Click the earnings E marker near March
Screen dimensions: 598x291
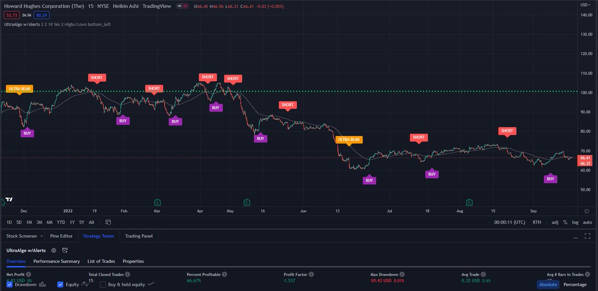(x=157, y=202)
